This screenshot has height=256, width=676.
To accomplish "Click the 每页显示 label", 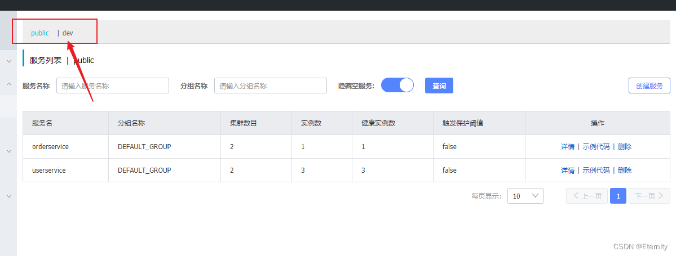I will click(x=487, y=196).
